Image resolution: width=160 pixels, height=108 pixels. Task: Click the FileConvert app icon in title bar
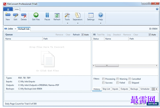(x=5, y=4)
